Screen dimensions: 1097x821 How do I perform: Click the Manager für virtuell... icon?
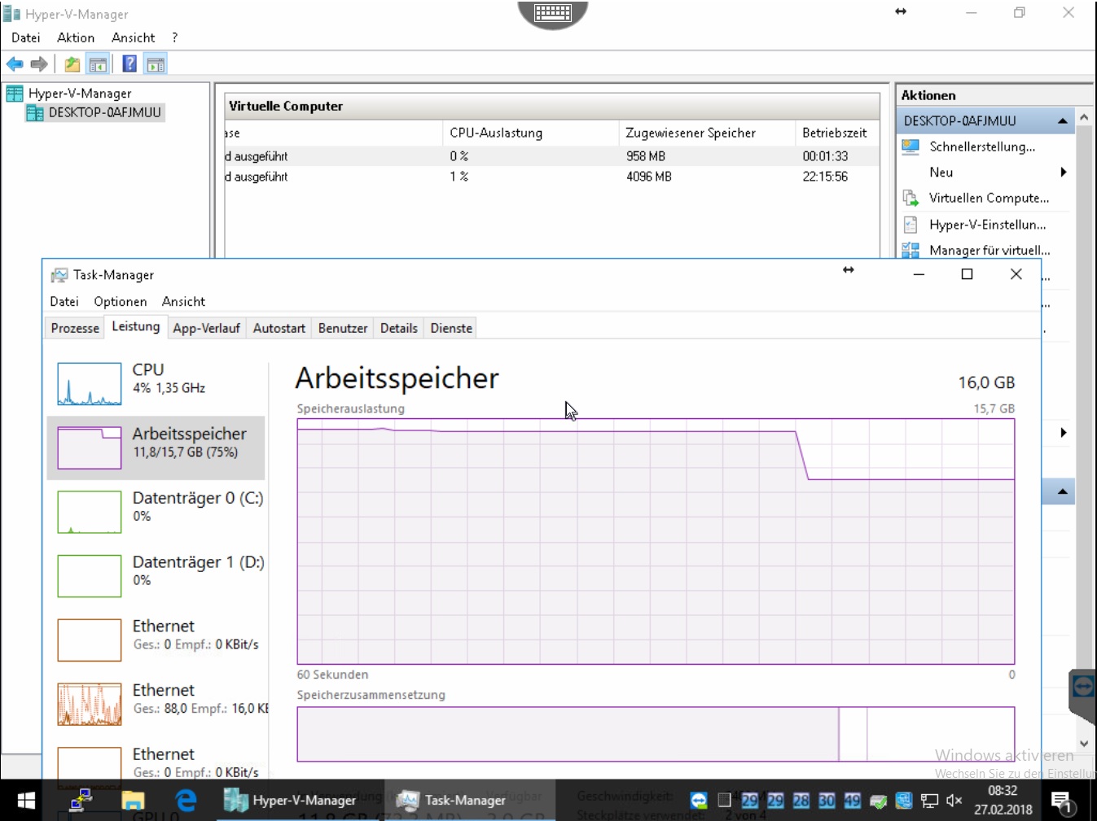click(911, 251)
